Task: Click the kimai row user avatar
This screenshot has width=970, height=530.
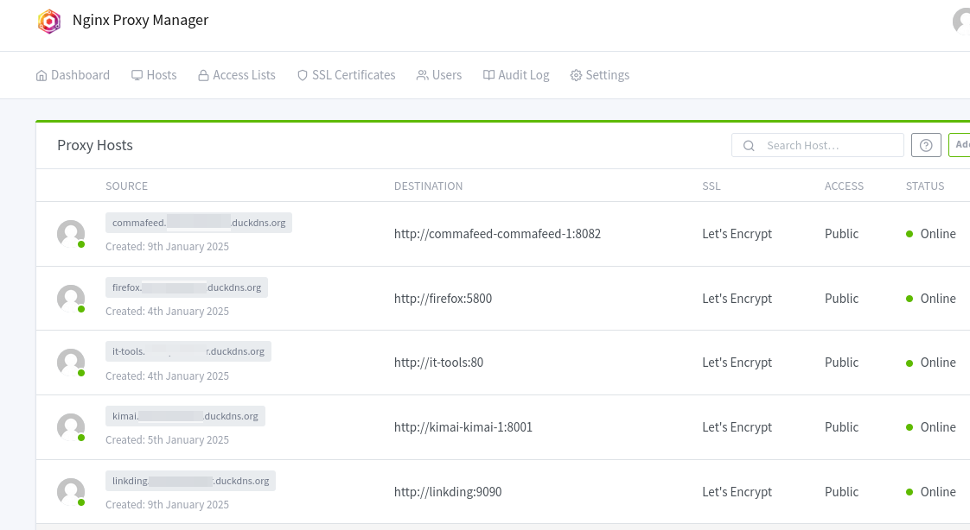Action: 71,427
